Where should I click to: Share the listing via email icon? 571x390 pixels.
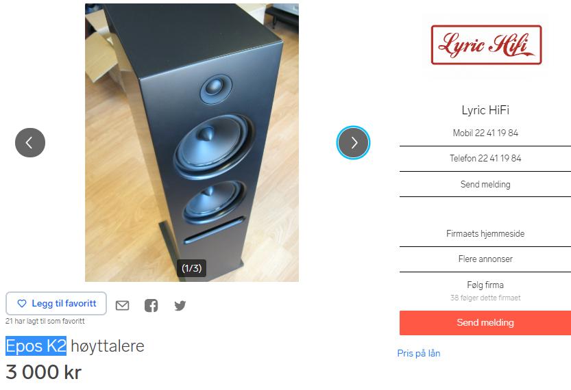[x=122, y=306]
